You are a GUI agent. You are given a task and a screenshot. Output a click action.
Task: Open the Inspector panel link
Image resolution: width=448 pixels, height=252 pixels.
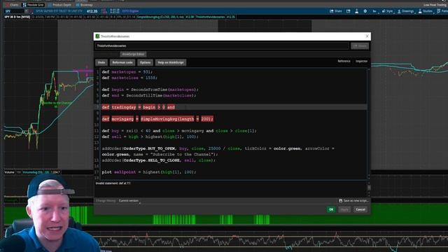pos(361,61)
